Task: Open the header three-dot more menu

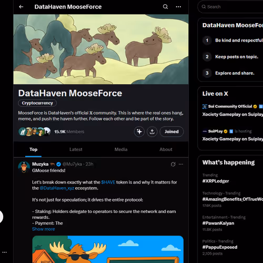Action: 178,7
